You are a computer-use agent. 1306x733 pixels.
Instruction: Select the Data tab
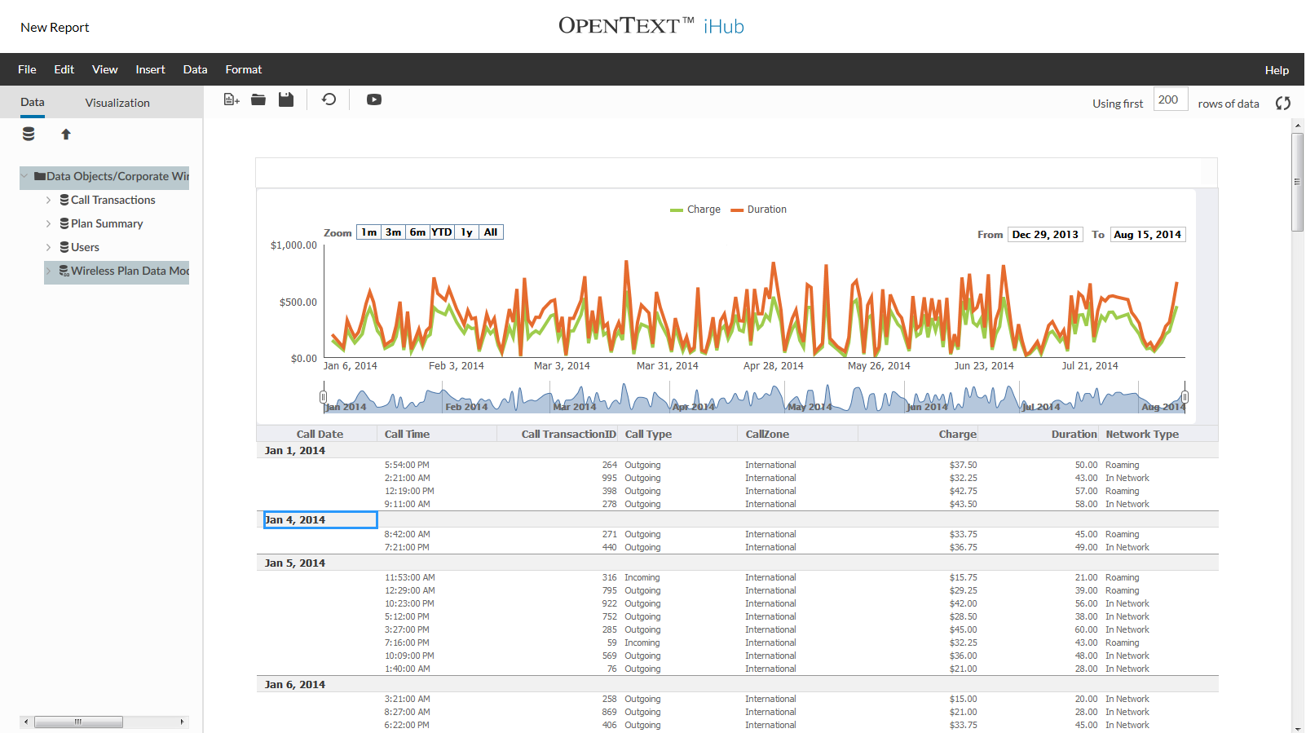click(x=33, y=102)
